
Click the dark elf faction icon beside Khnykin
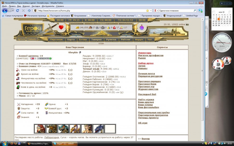tap(80, 52)
